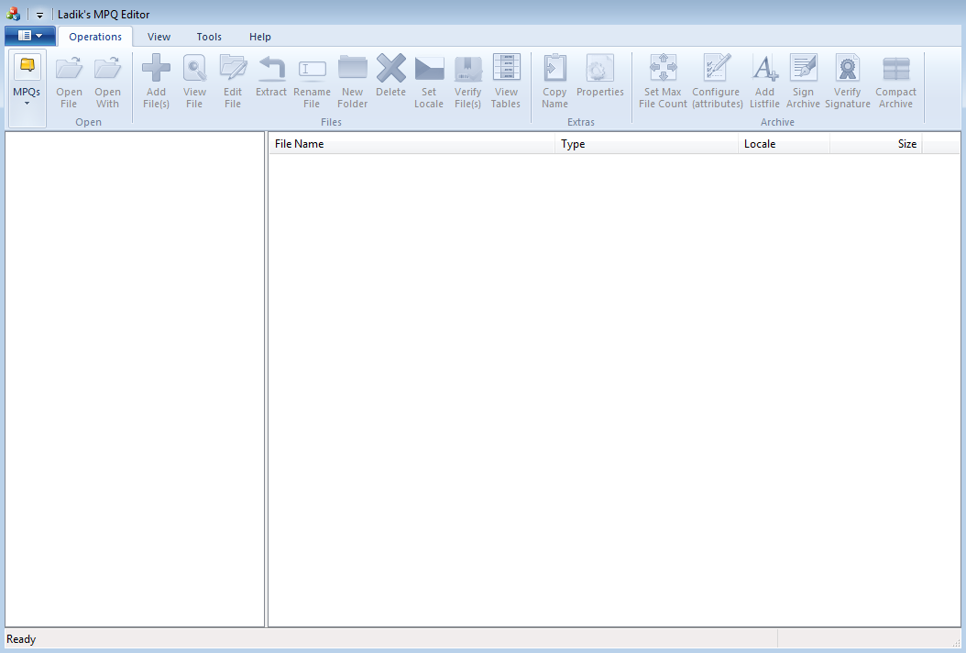Open the blue application menu button
Screen dimensions: 966x653
pyautogui.click(x=30, y=36)
